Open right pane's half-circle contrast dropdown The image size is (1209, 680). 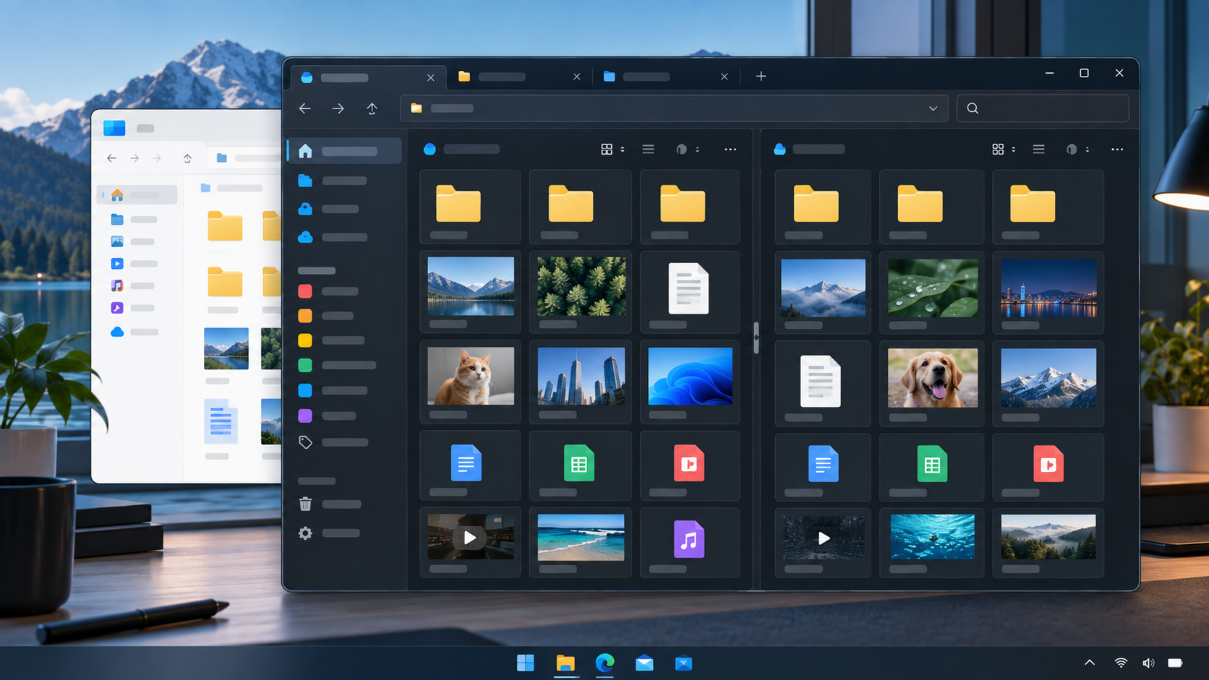pyautogui.click(x=1077, y=149)
